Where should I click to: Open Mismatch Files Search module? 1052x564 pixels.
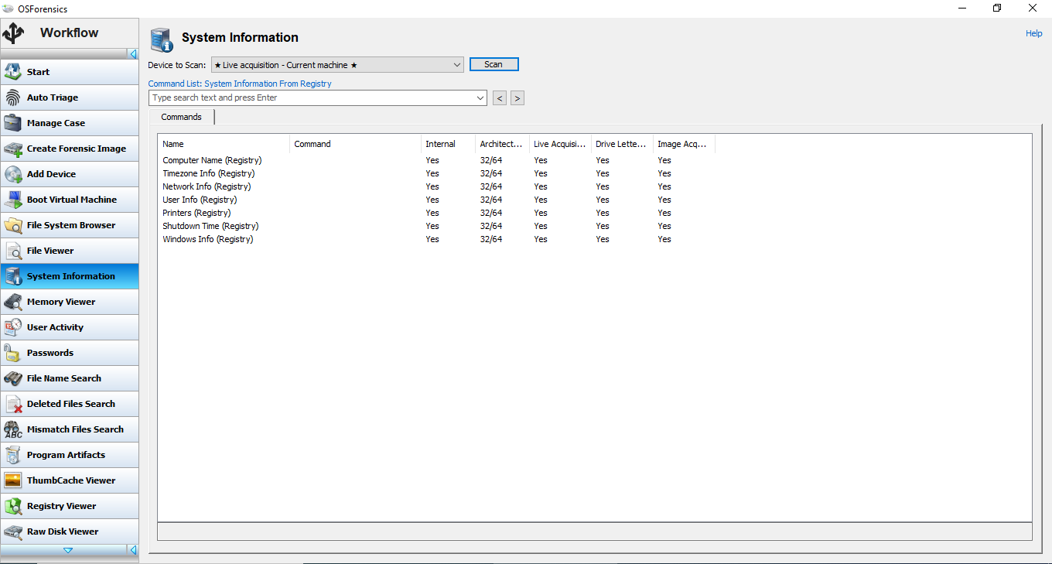pyautogui.click(x=70, y=429)
